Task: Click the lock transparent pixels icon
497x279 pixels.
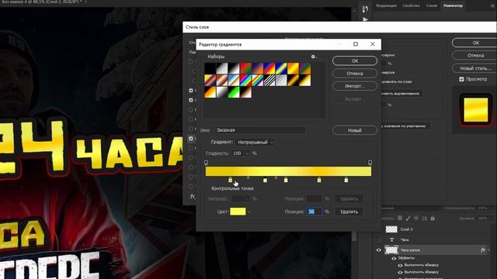Action: click(400, 219)
